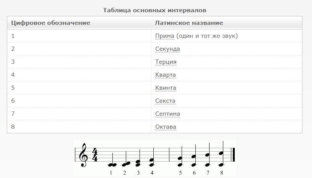This screenshot has width=312, height=178.
Task: Open the Октава link
Action: click(x=166, y=127)
